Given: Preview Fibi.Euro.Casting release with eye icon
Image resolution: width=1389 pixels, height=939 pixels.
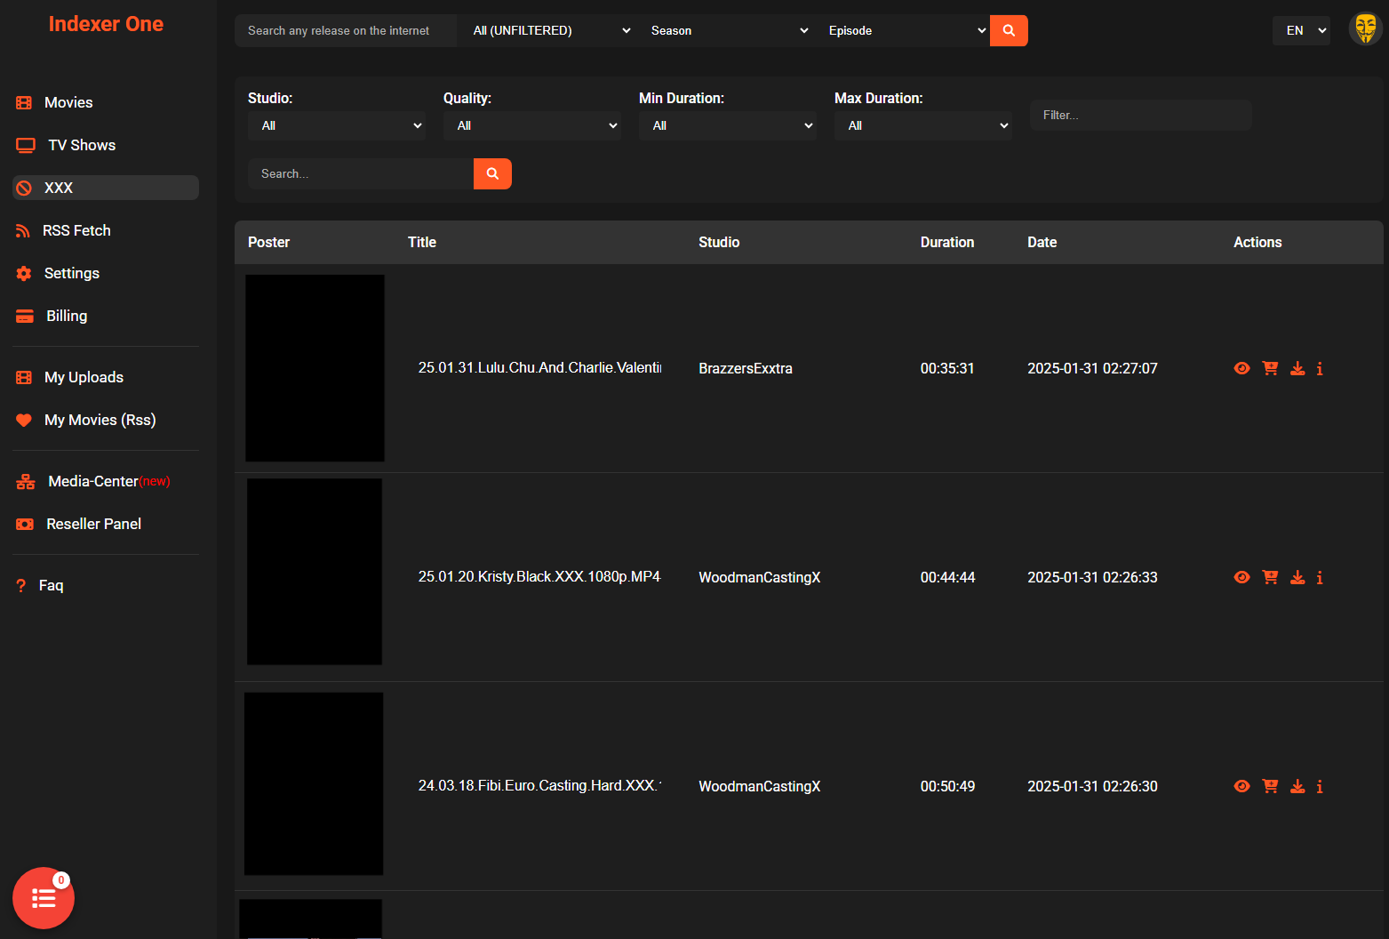Looking at the screenshot, I should 1242,786.
